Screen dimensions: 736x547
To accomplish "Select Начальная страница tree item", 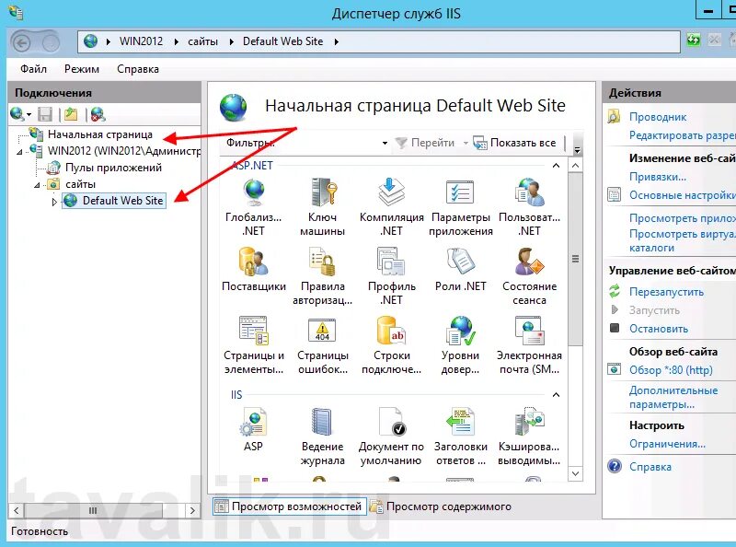I will pos(100,134).
